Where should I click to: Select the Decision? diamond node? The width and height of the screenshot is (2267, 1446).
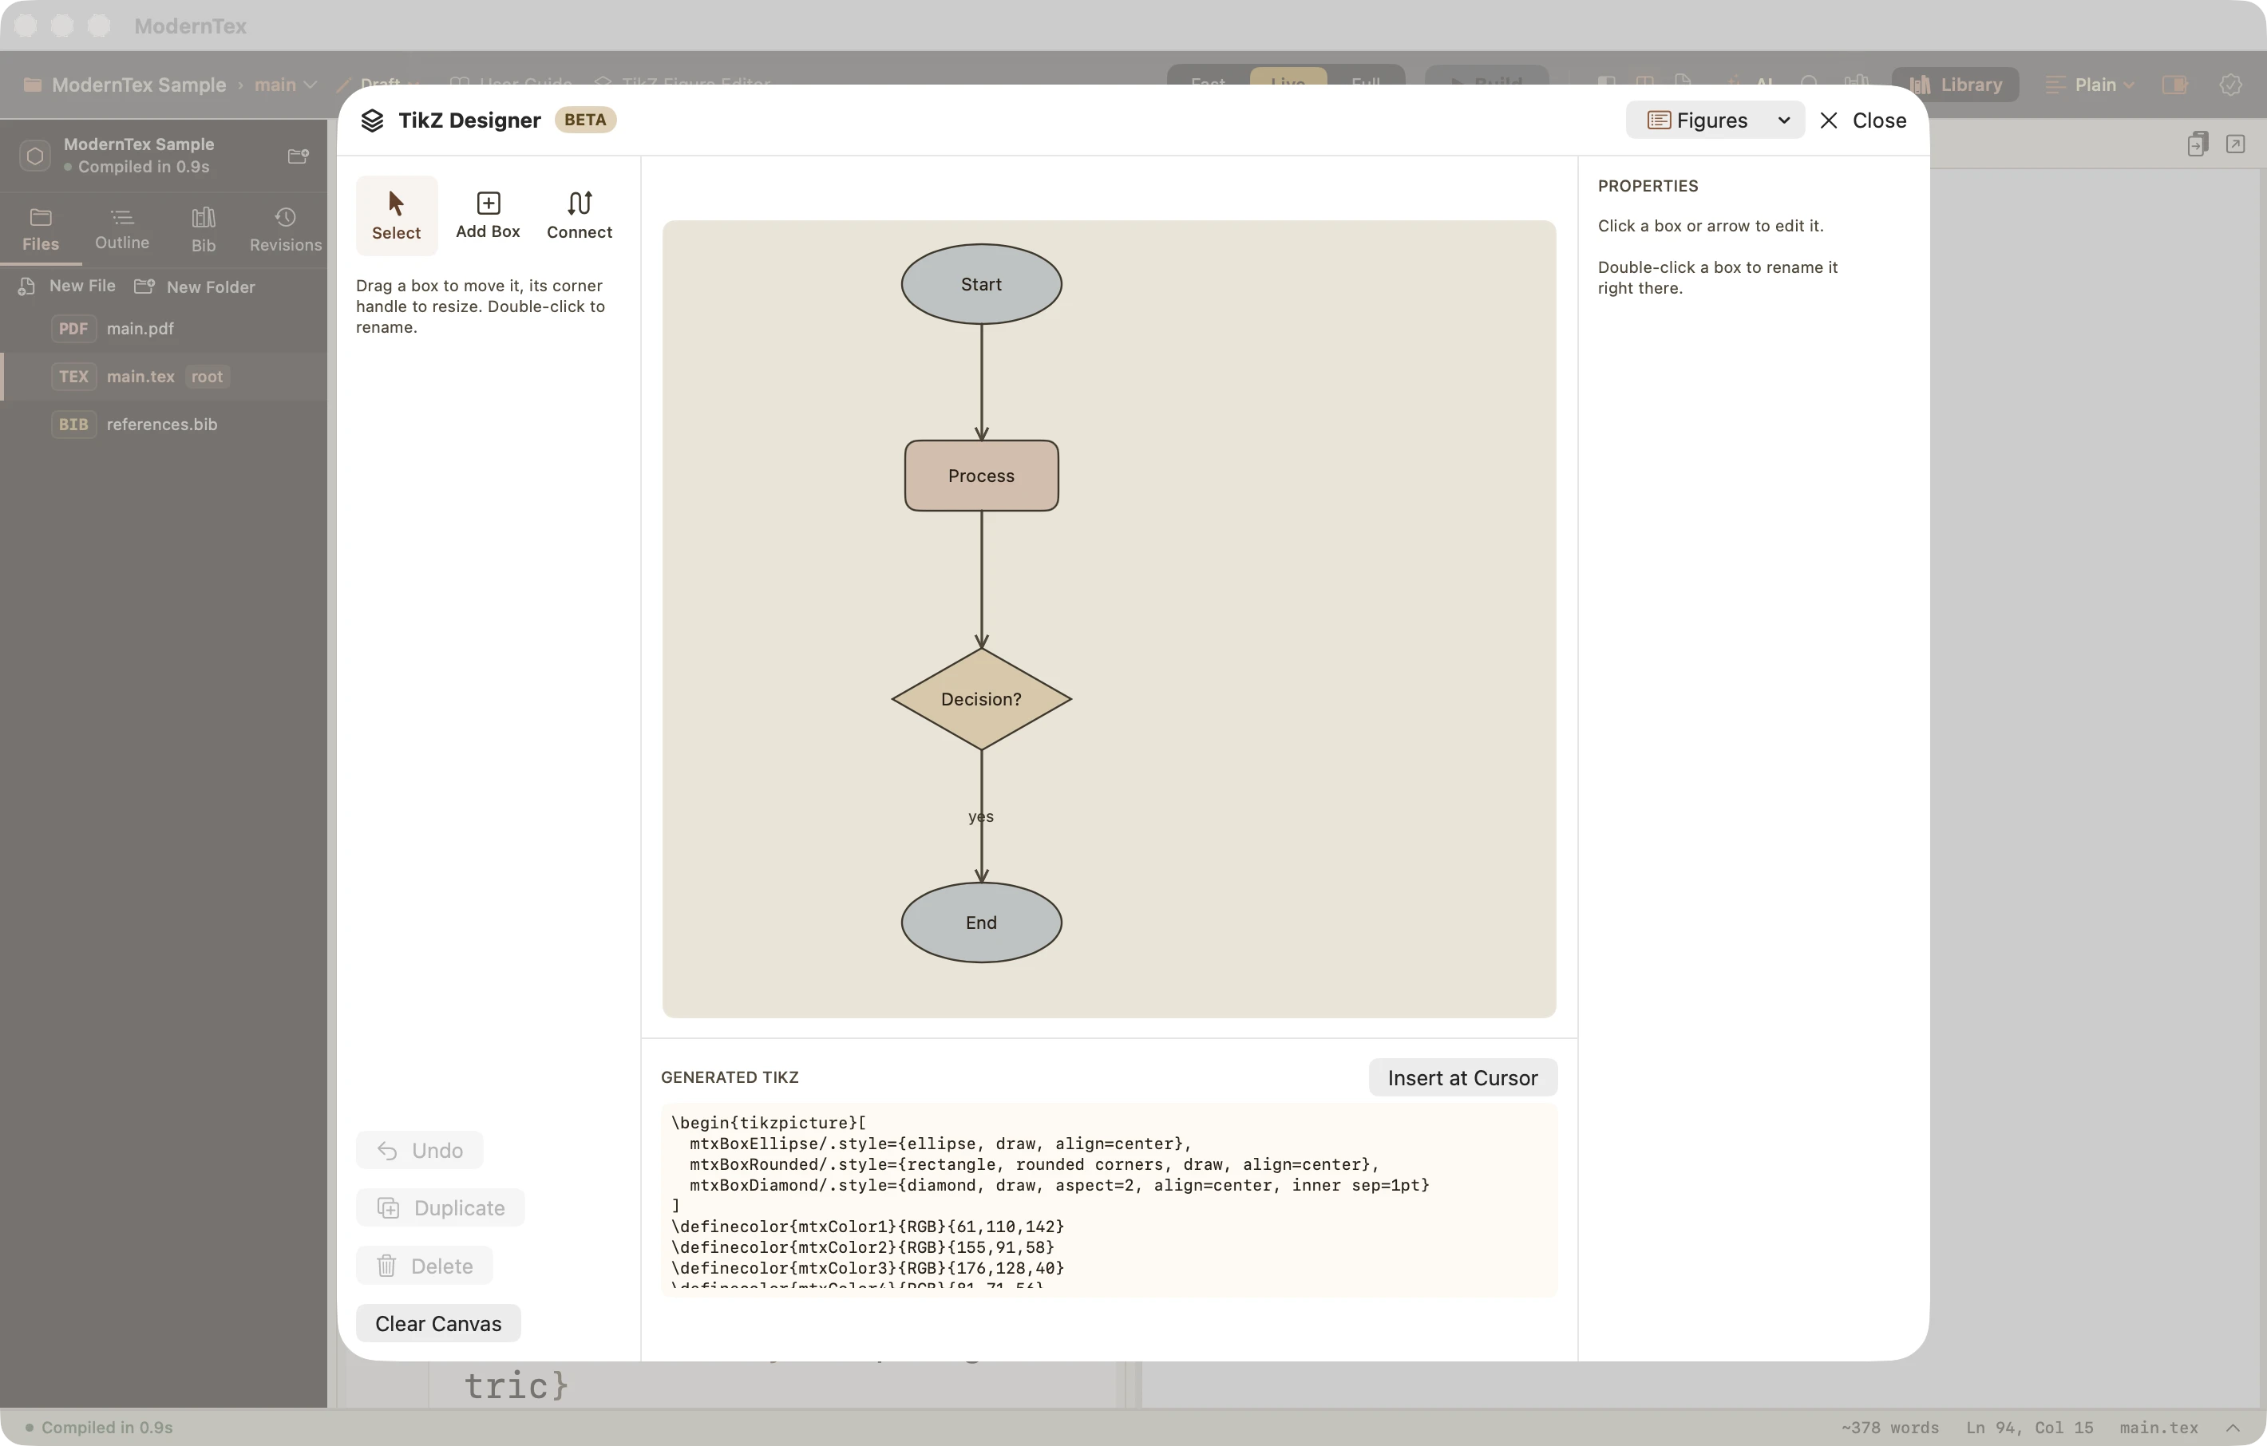pyautogui.click(x=981, y=698)
